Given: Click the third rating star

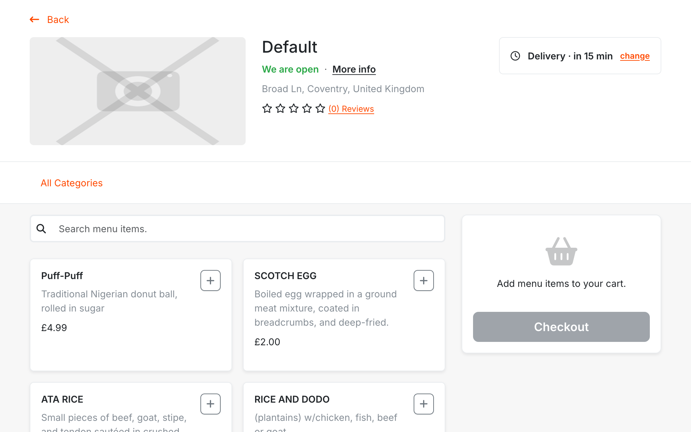Looking at the screenshot, I should (x=294, y=109).
